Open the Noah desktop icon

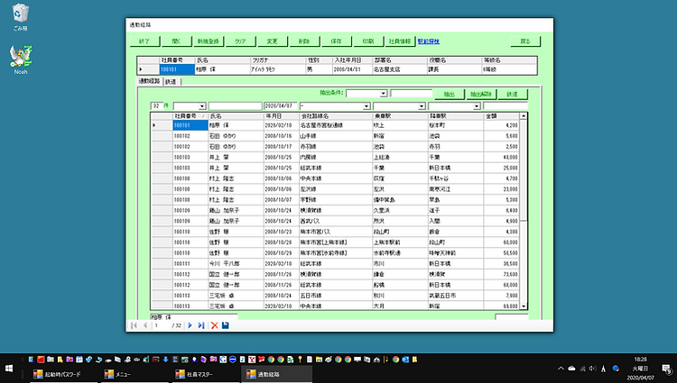[x=20, y=59]
